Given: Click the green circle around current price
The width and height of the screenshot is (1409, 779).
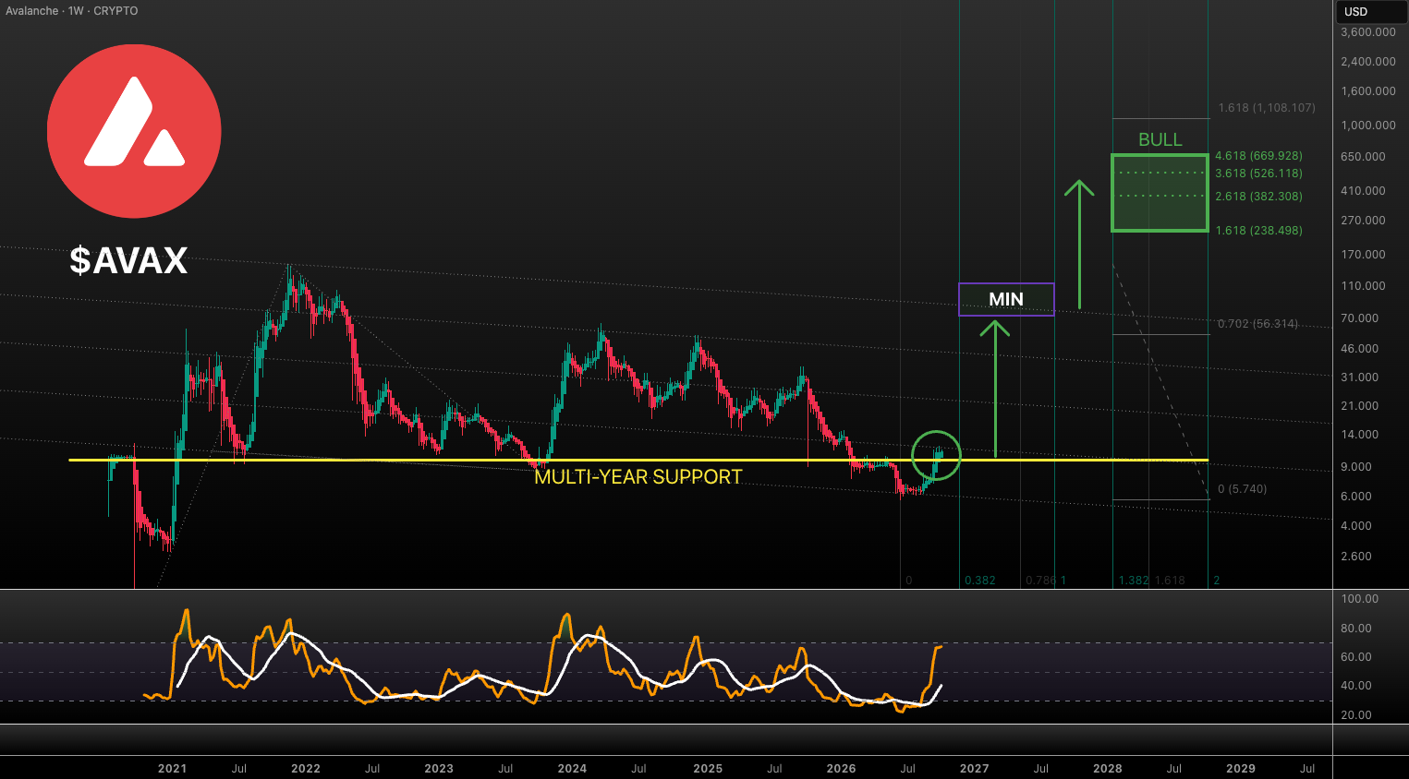Looking at the screenshot, I should [x=936, y=455].
